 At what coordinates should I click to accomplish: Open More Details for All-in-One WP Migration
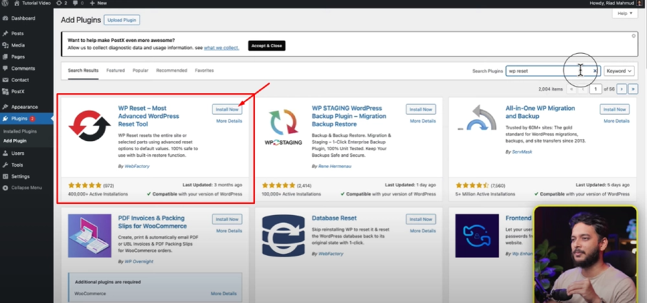pos(617,121)
